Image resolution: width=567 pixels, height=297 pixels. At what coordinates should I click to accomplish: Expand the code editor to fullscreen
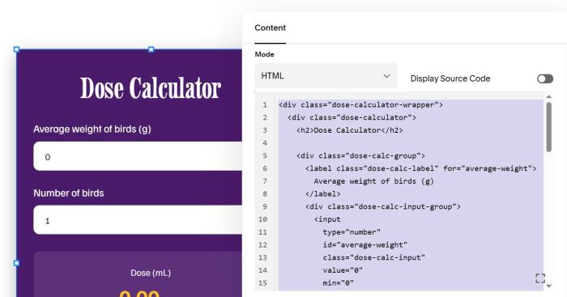point(540,278)
